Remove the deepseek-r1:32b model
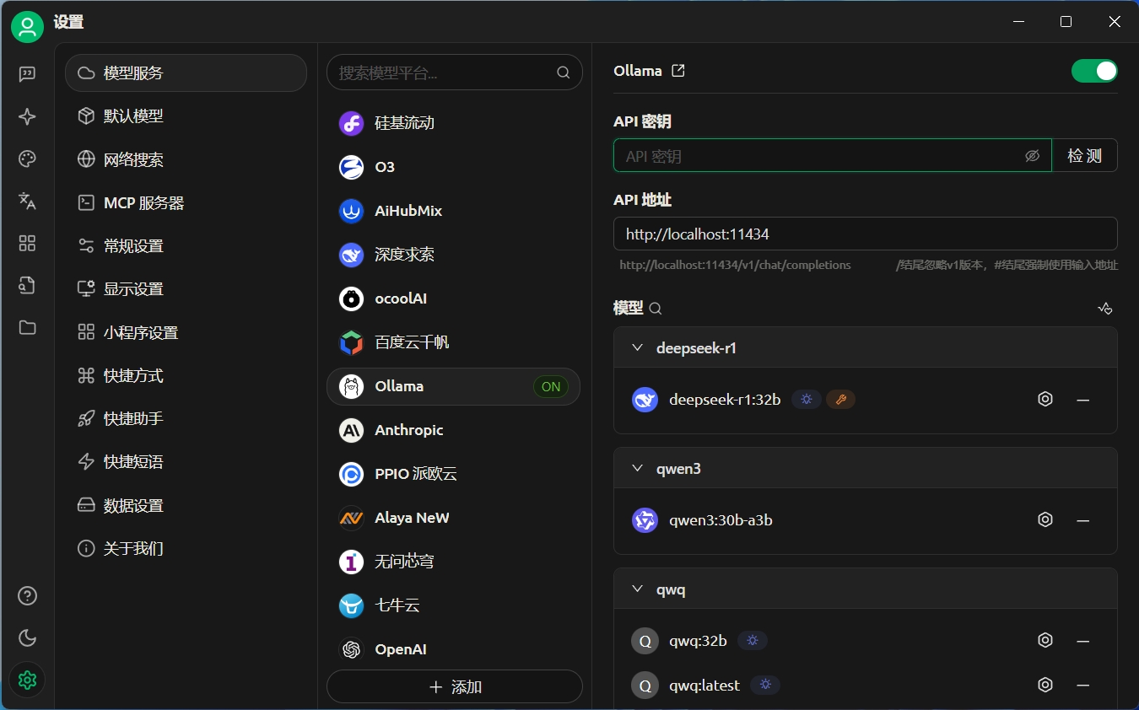 tap(1083, 399)
